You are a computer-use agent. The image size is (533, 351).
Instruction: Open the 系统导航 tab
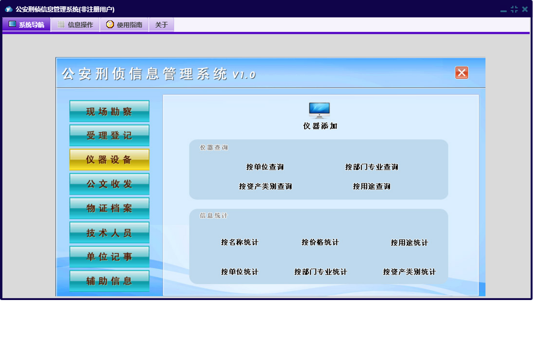(x=27, y=25)
